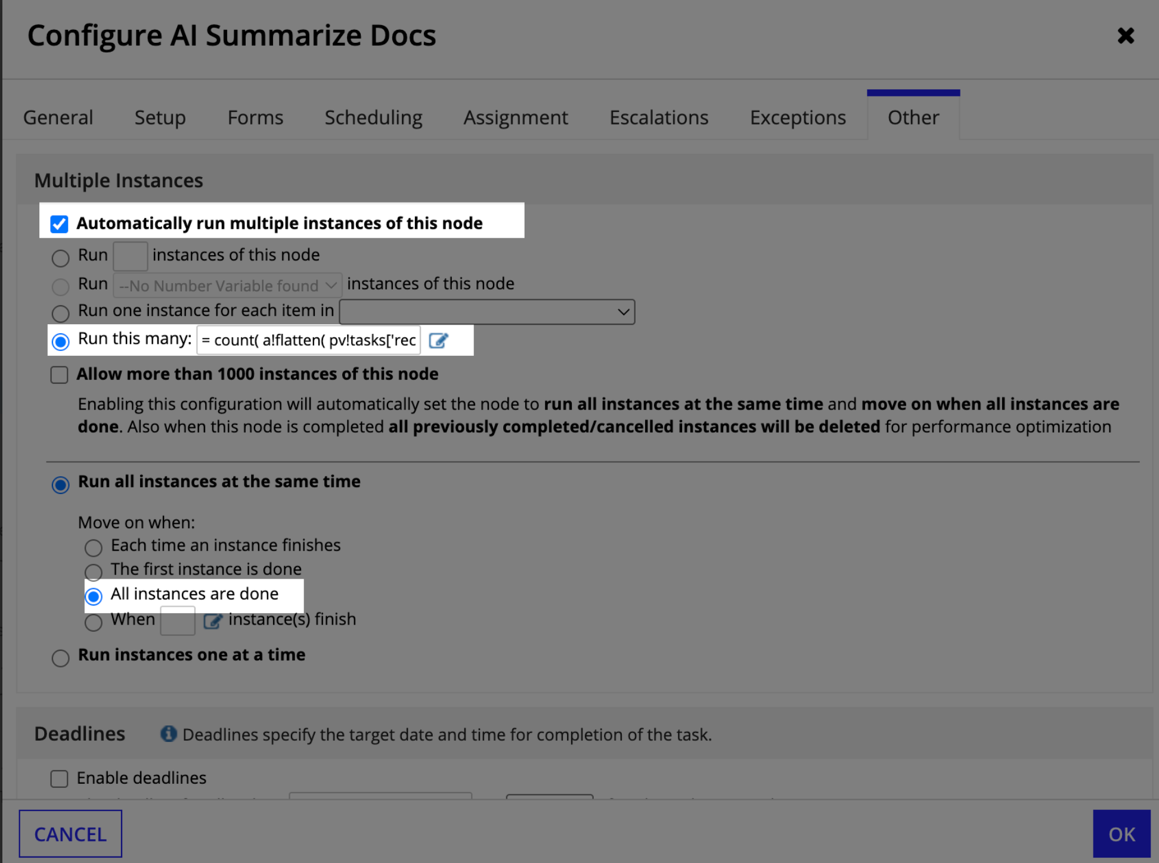The height and width of the screenshot is (863, 1159).
Task: Click the OK button
Action: [x=1121, y=833]
